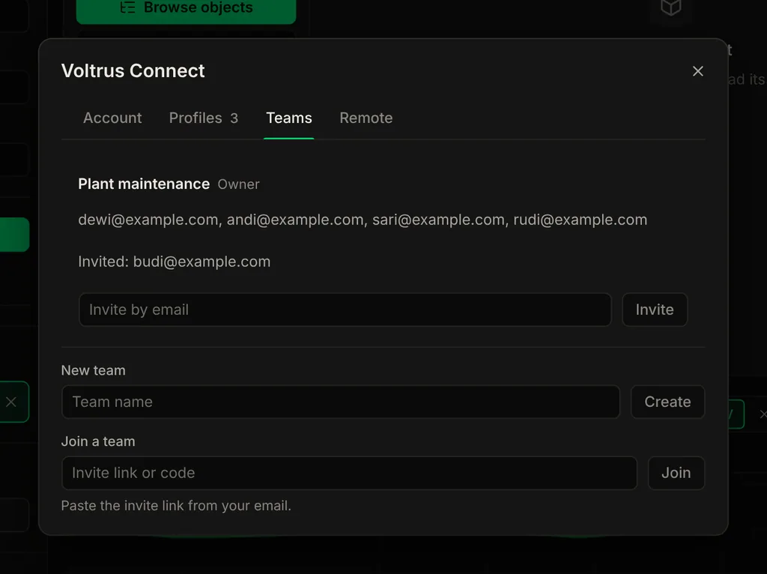This screenshot has width=767, height=574.
Task: Click the Create team button
Action: point(667,402)
